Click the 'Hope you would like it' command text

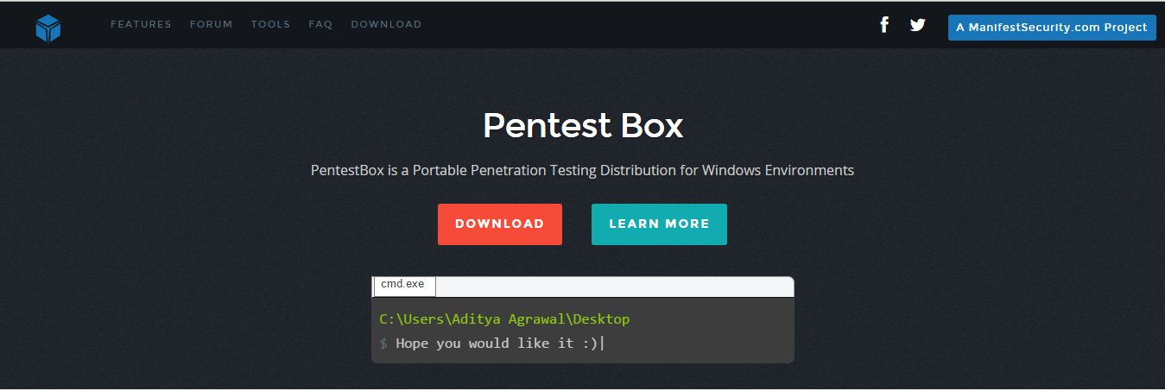(497, 344)
